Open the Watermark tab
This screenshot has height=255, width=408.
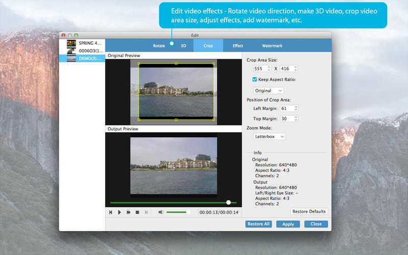coord(272,46)
